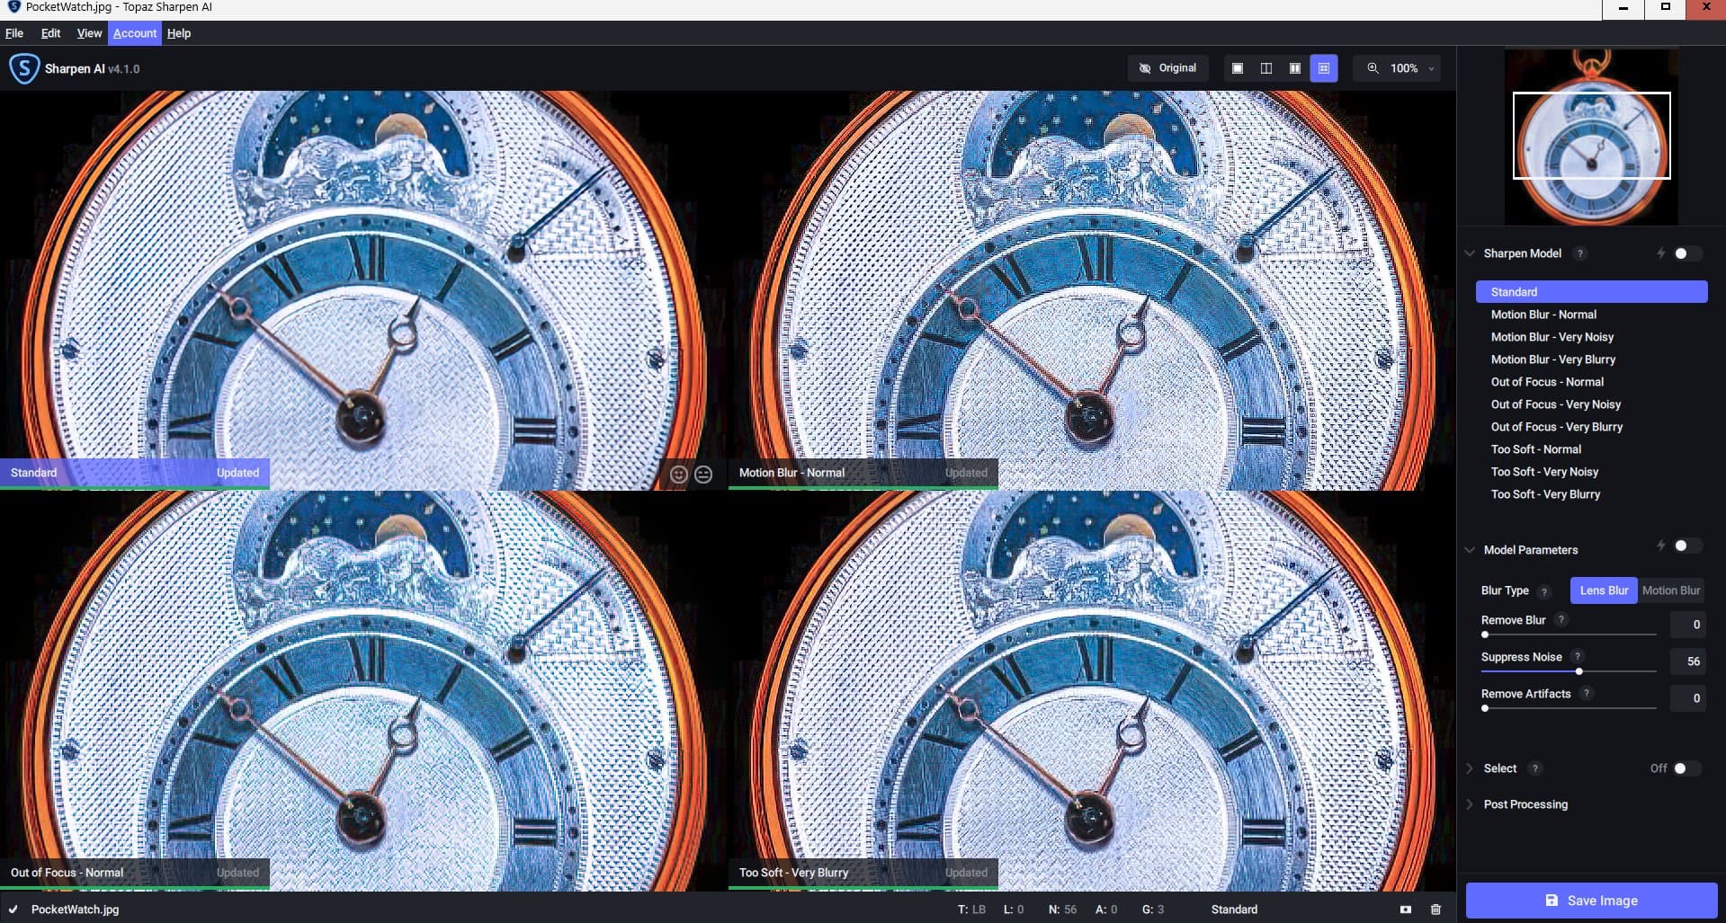The image size is (1726, 923).
Task: Enable the Select toggle switch
Action: 1686,768
